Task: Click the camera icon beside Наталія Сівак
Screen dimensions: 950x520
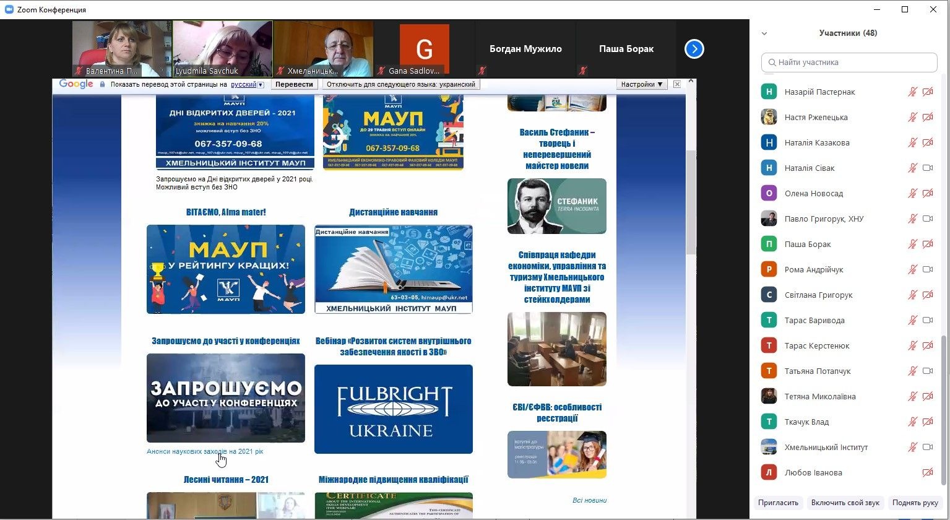Action: click(927, 168)
